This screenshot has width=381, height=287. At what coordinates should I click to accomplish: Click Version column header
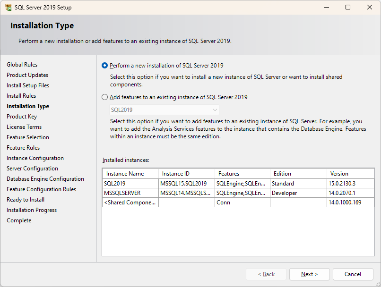tap(350, 174)
